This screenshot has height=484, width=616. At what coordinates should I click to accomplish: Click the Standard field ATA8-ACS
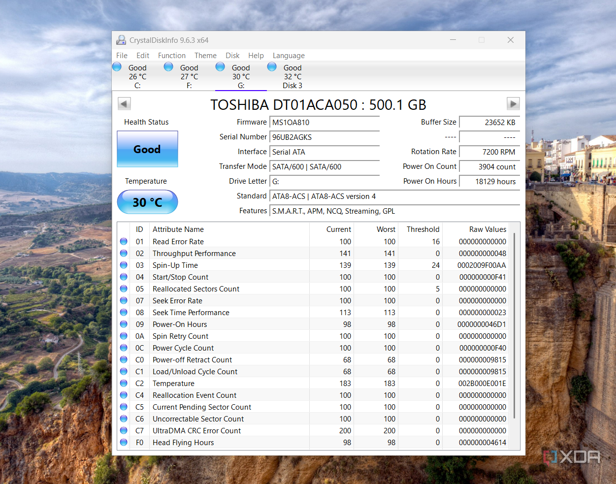pyautogui.click(x=395, y=196)
